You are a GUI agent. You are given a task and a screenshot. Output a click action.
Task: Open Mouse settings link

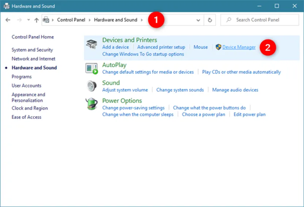click(x=201, y=47)
